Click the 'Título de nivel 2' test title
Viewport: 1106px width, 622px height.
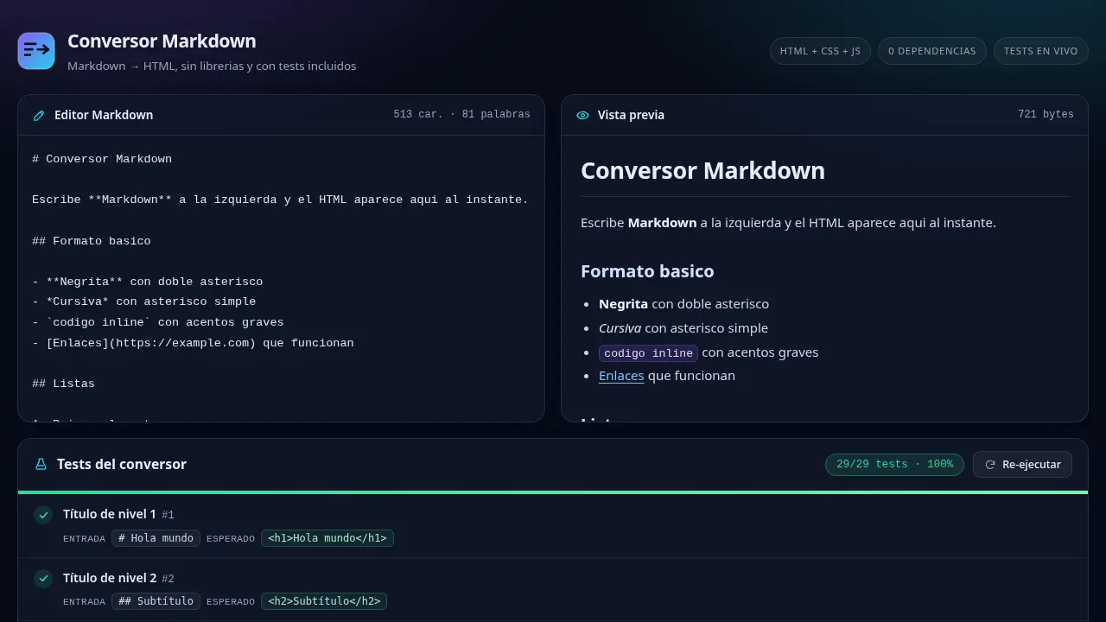tap(110, 577)
